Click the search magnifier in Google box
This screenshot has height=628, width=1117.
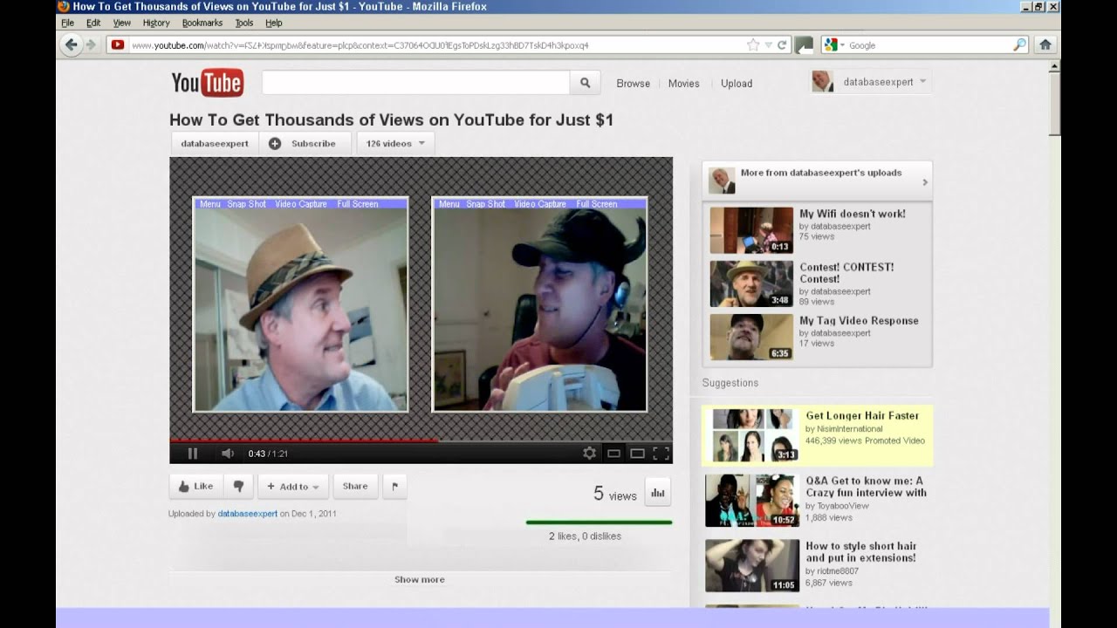(x=1019, y=44)
